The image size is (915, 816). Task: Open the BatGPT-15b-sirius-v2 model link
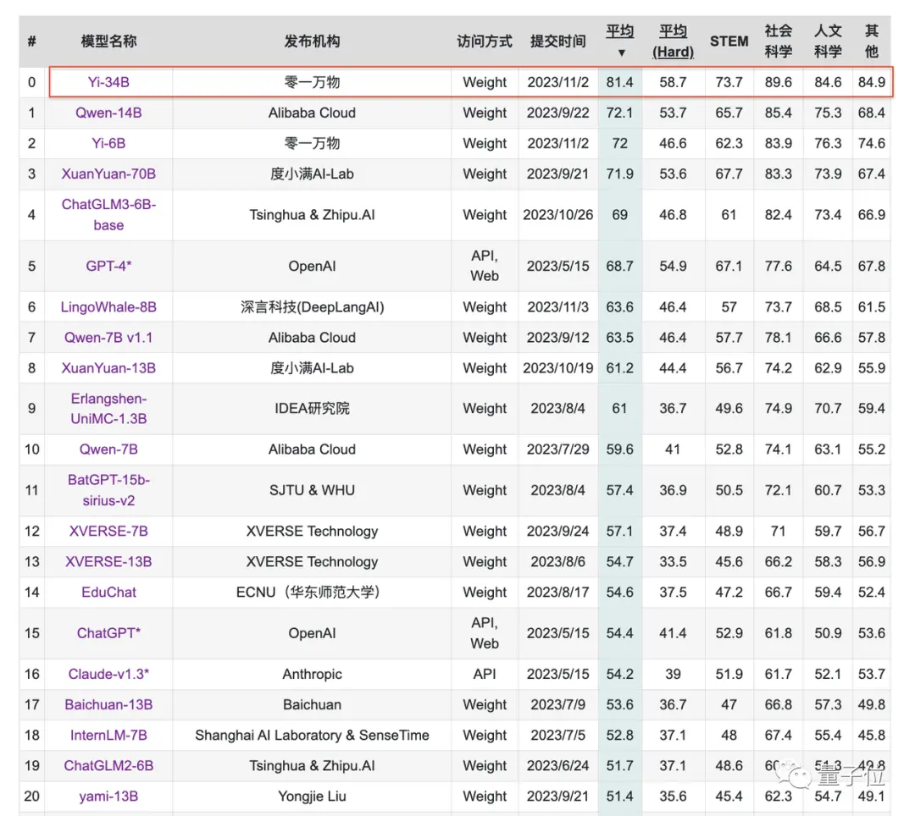108,490
